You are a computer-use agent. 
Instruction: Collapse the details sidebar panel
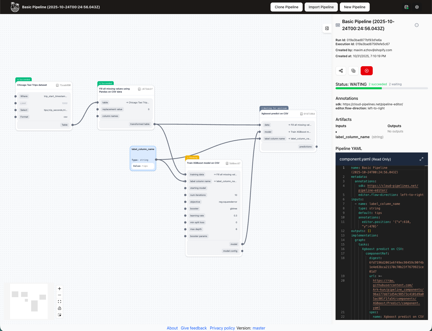click(x=327, y=28)
